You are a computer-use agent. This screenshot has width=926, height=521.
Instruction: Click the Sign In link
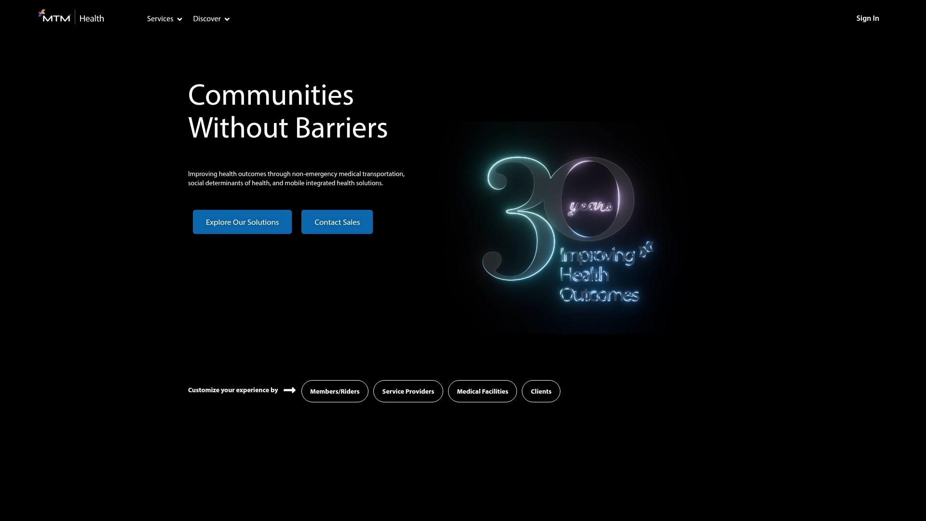click(868, 18)
